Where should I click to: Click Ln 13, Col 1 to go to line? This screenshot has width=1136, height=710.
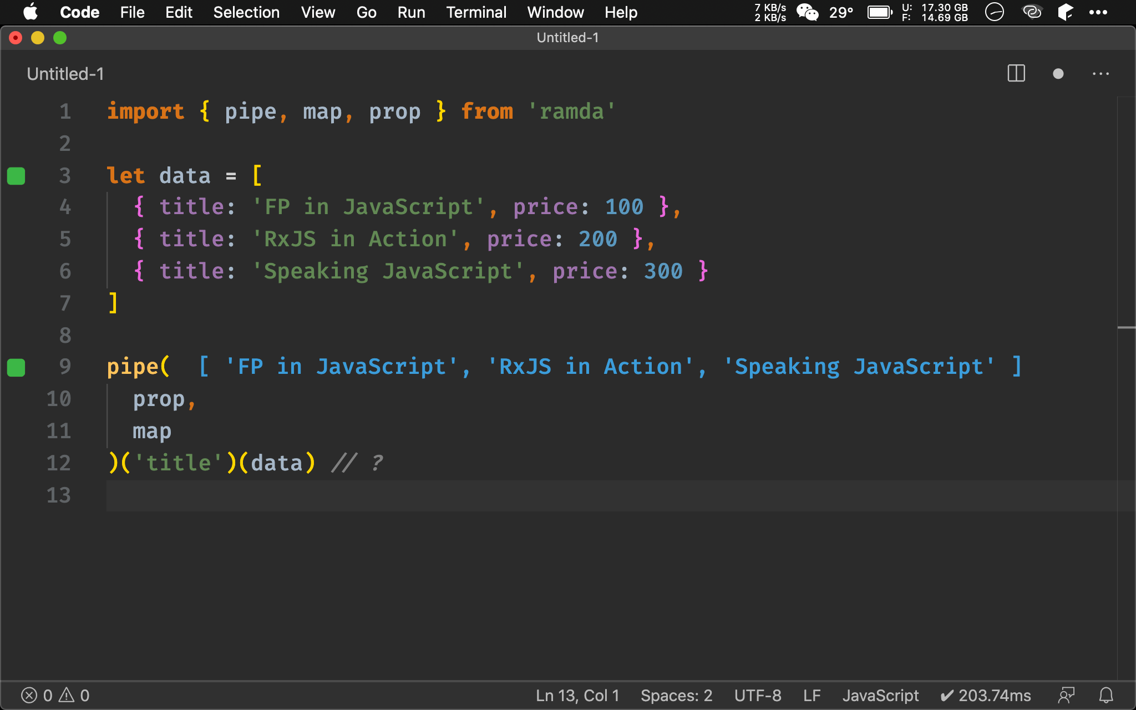(x=577, y=696)
